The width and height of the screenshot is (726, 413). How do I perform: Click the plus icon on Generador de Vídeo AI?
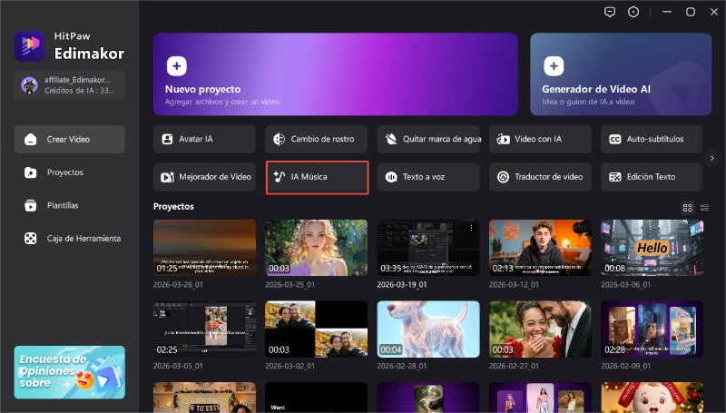tap(554, 66)
